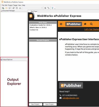Click the 877-6-WEBWORKS phone number text
Screen dimensions: 99x107
(70, 95)
